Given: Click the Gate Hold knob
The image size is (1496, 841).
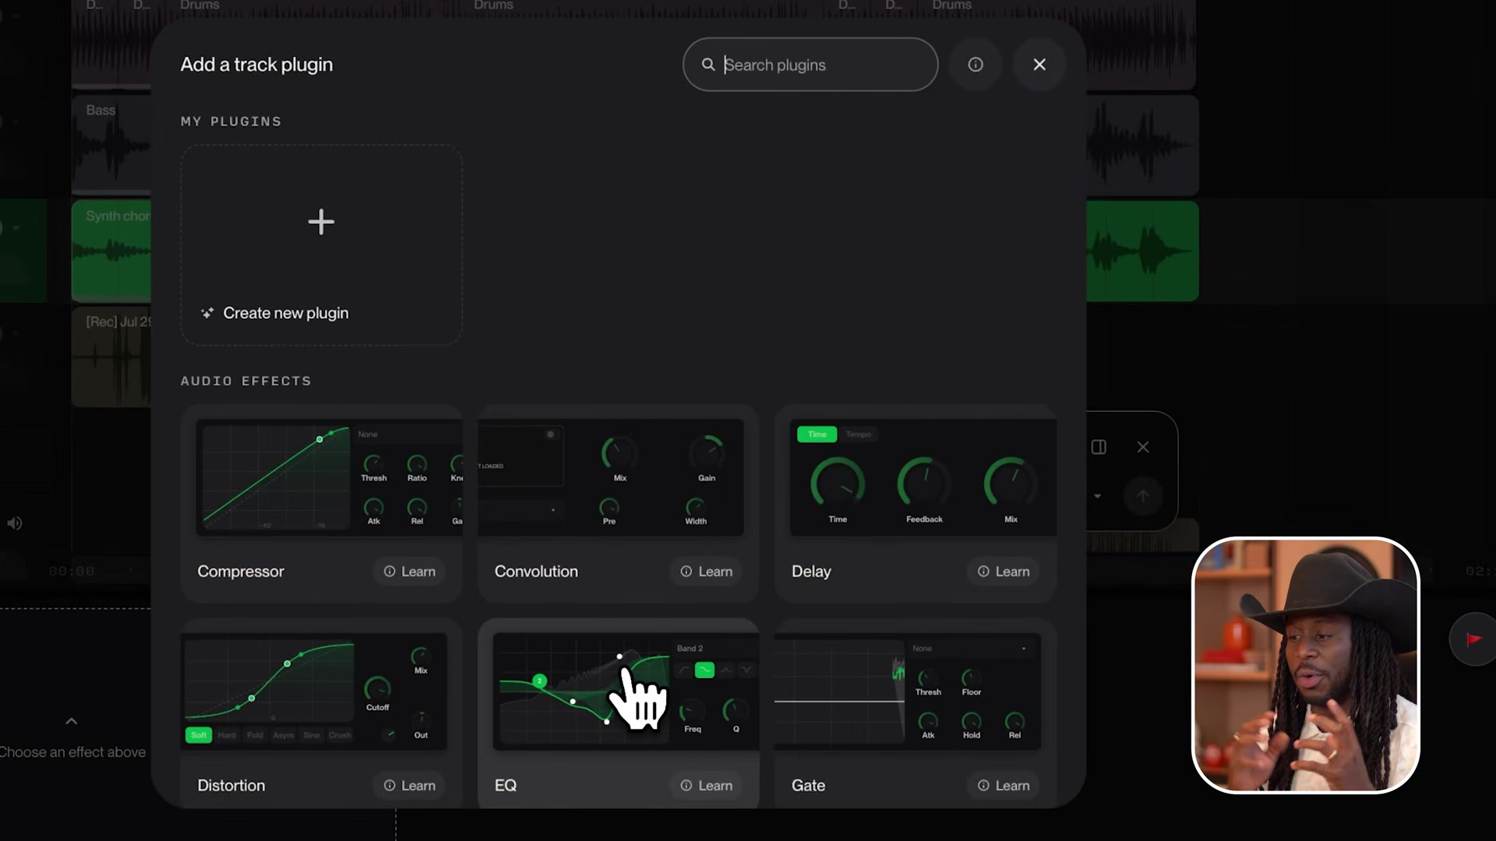Looking at the screenshot, I should [971, 721].
